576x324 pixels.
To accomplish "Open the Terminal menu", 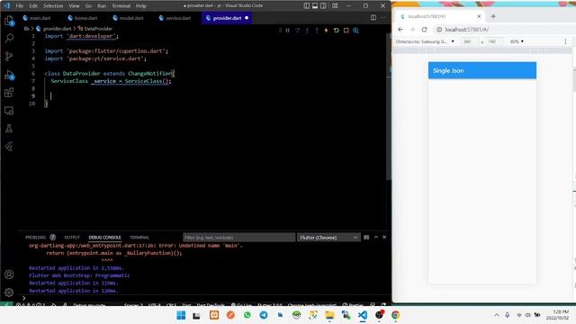I will pos(121,6).
